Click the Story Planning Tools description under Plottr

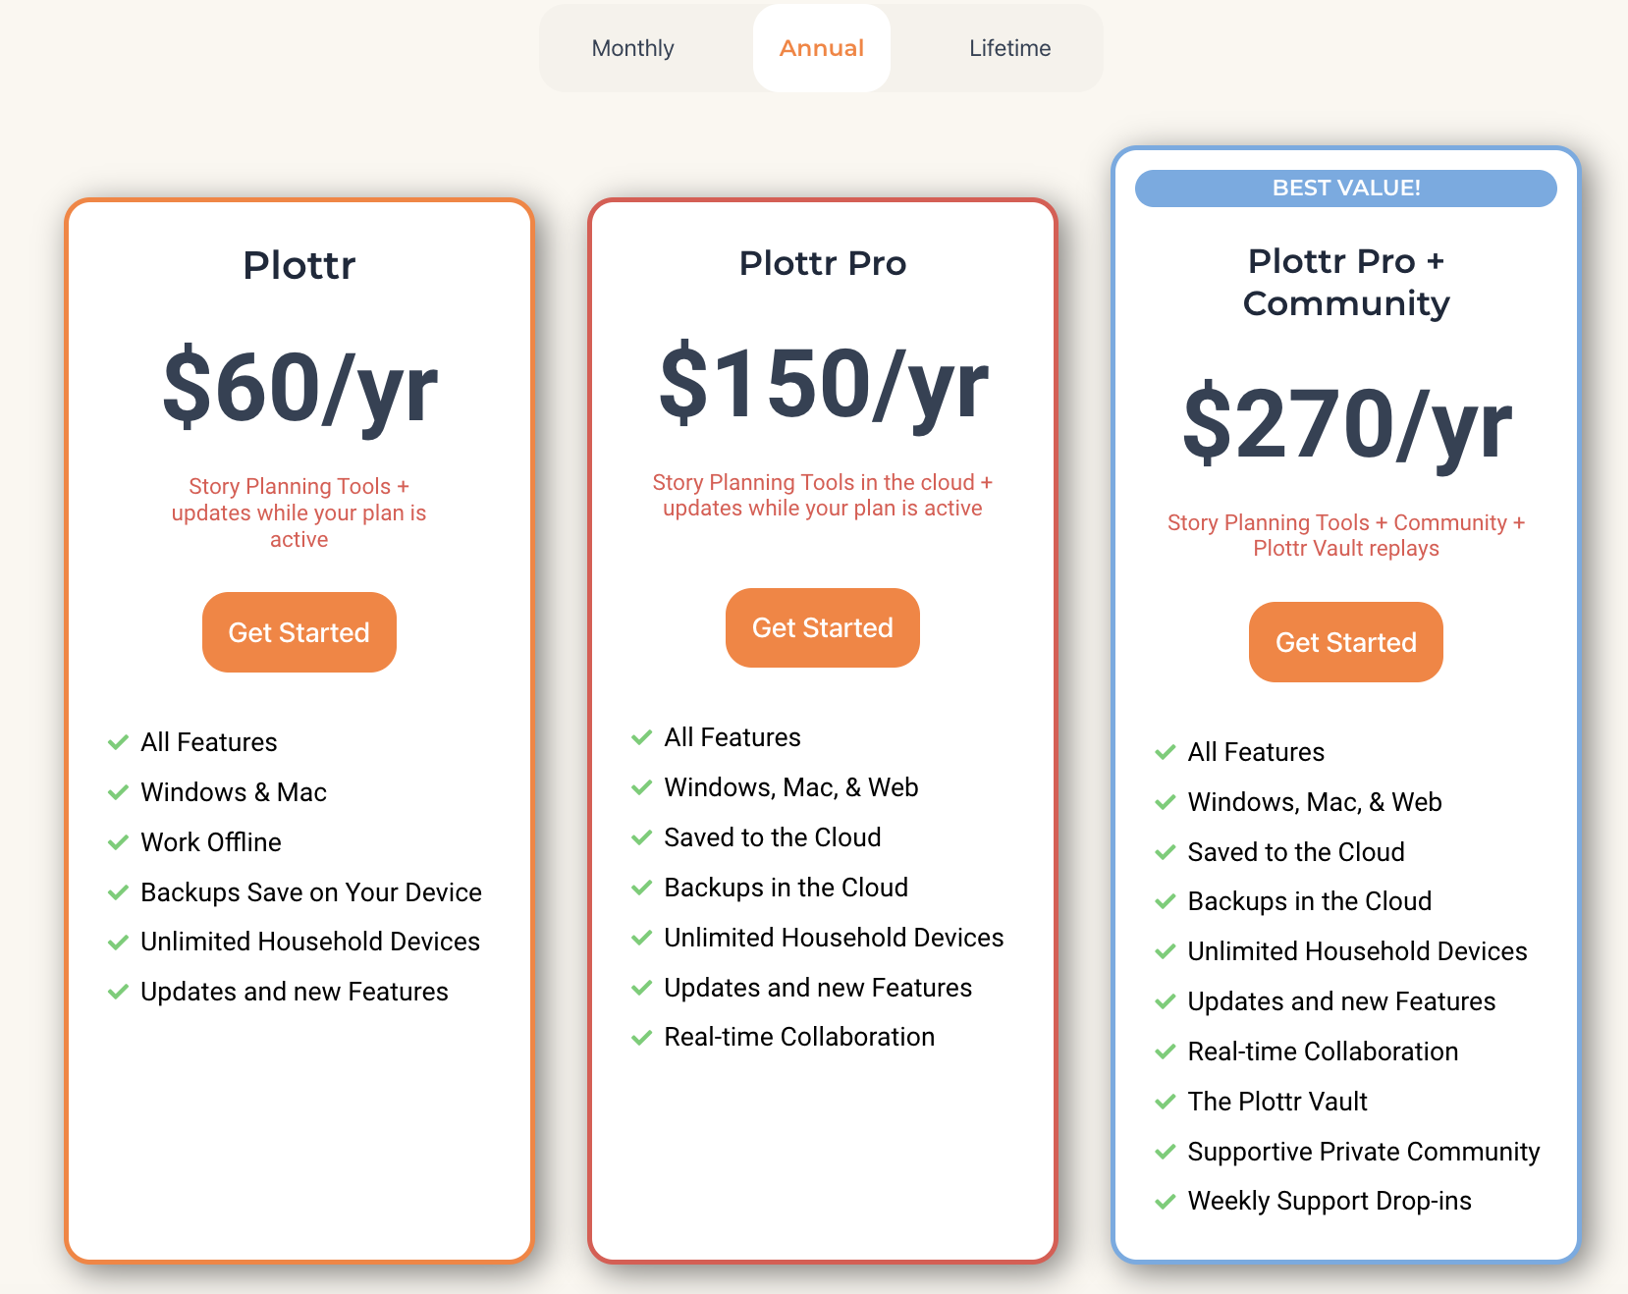(x=298, y=512)
